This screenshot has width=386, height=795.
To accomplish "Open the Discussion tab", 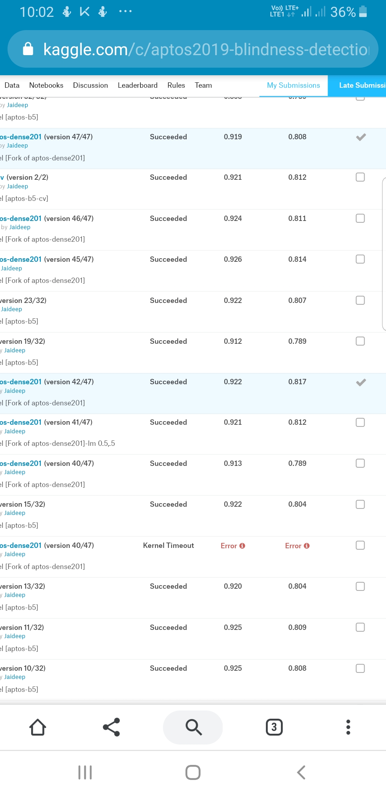I will (90, 85).
